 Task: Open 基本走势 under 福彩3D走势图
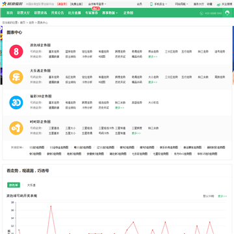coord(54,103)
